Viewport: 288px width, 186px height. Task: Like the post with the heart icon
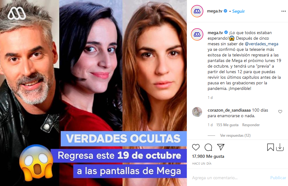196,147
